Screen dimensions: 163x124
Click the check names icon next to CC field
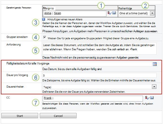coord(147,98)
